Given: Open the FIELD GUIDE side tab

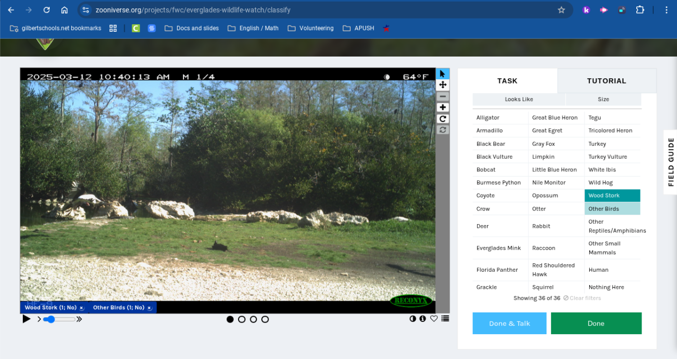Looking at the screenshot, I should click(671, 162).
